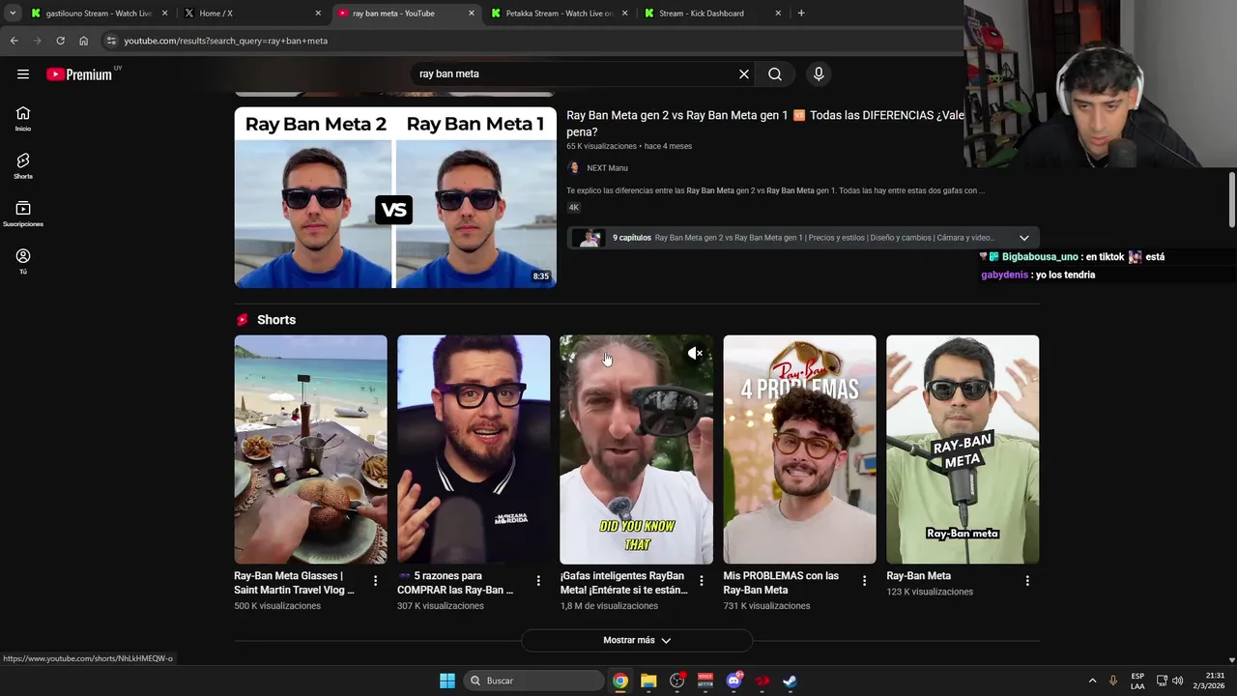
Task: Clear the search box with the X
Action: coord(744,74)
